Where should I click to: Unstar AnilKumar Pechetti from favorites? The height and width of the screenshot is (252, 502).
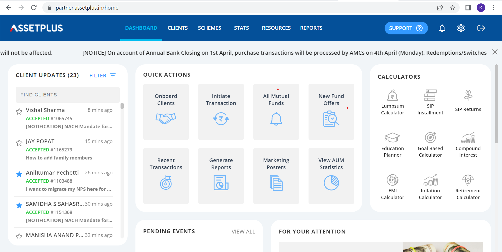click(x=19, y=174)
